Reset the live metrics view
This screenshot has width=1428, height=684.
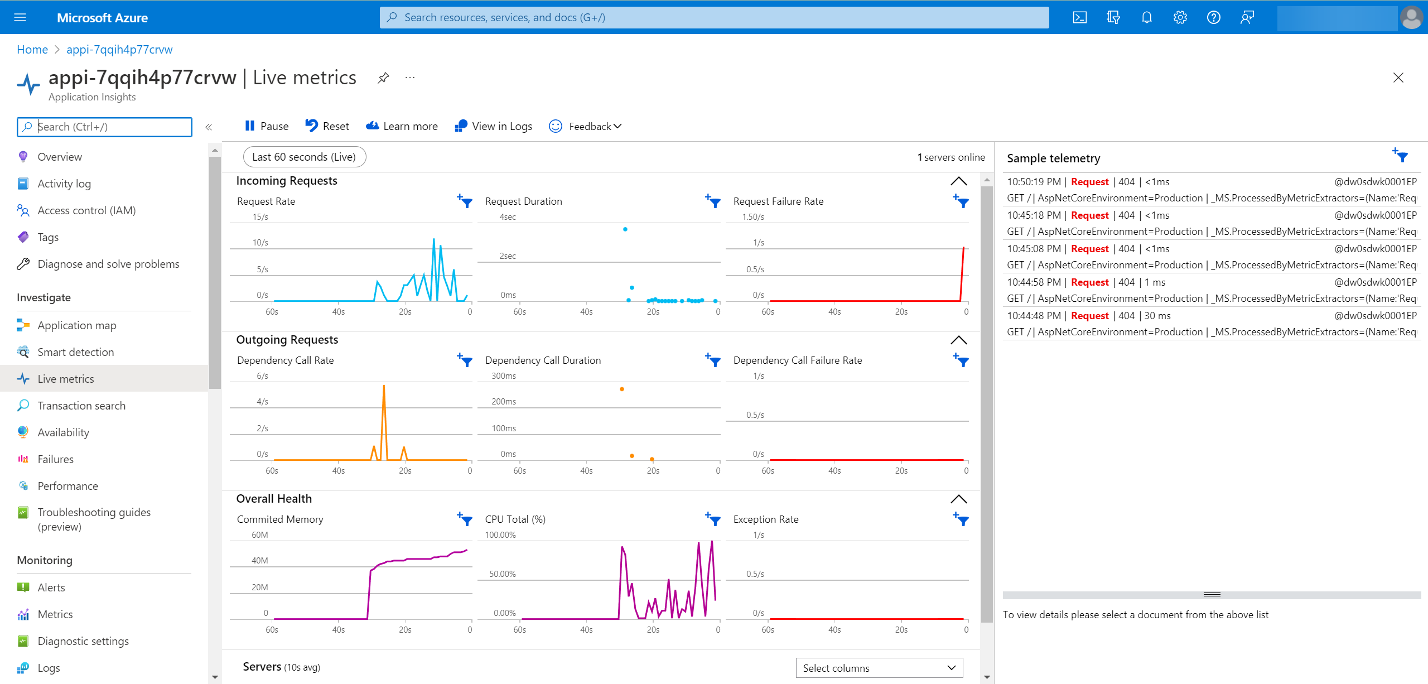click(x=327, y=126)
